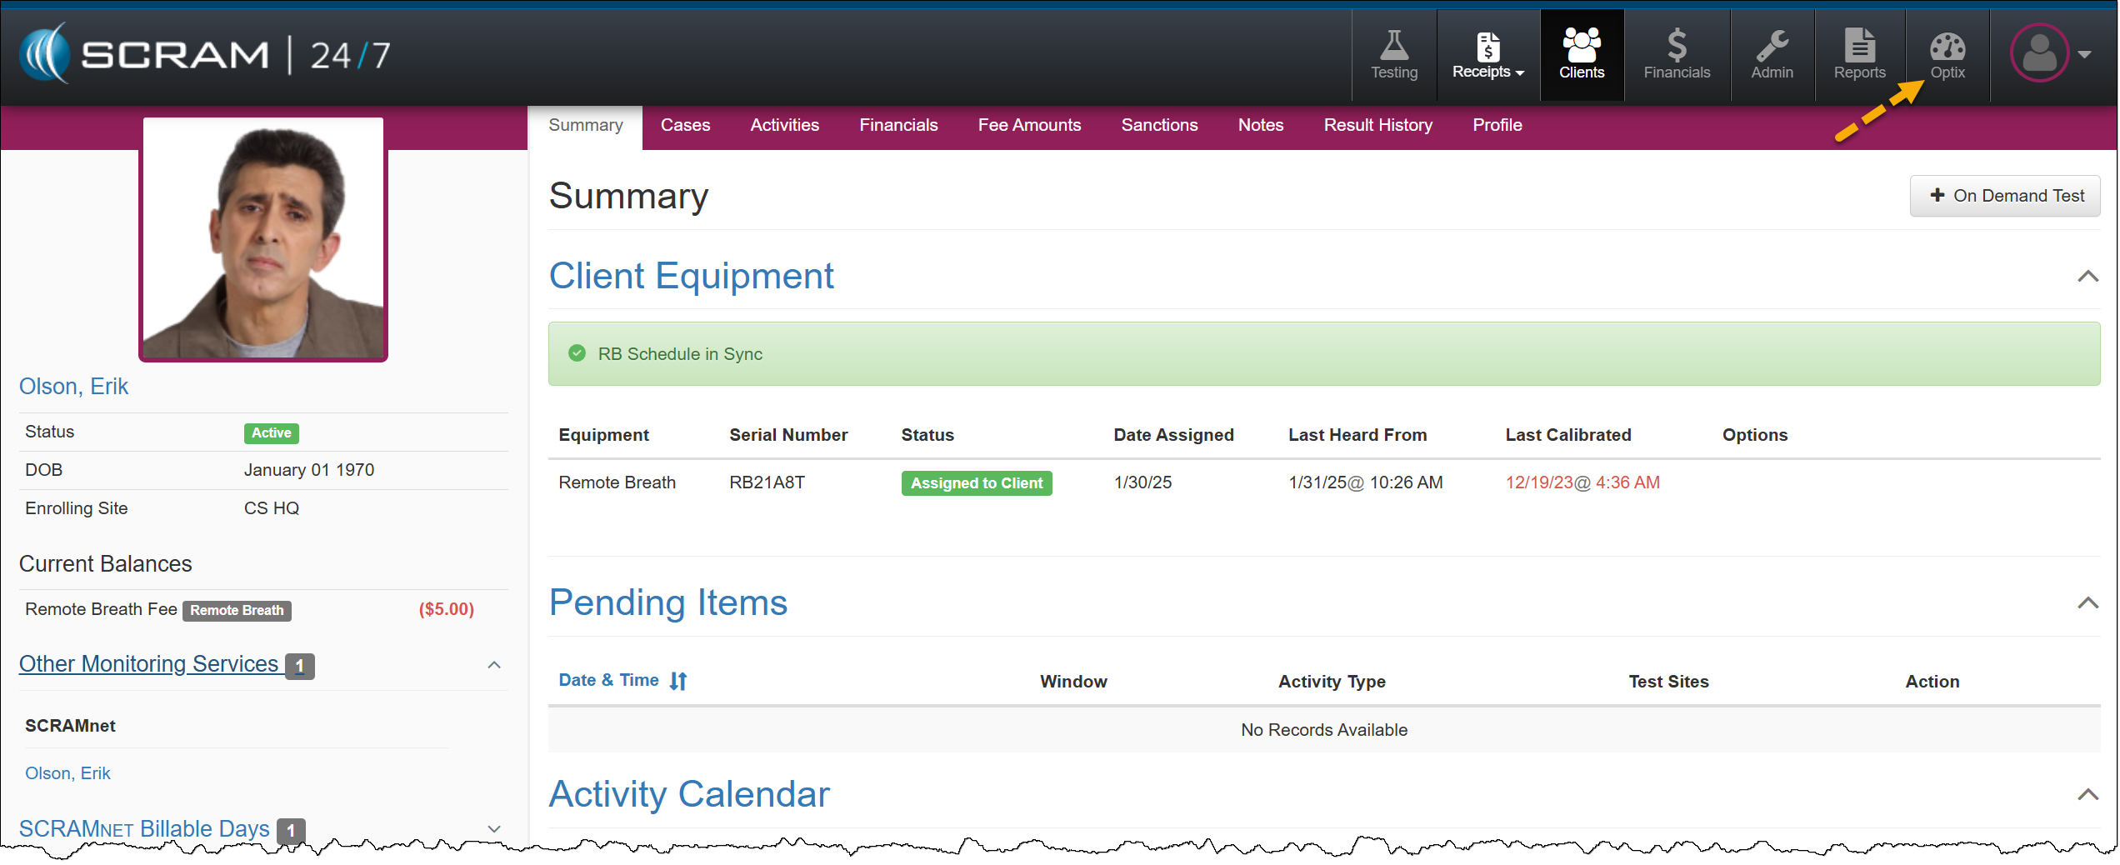Open the Result History tab

coord(1377,125)
